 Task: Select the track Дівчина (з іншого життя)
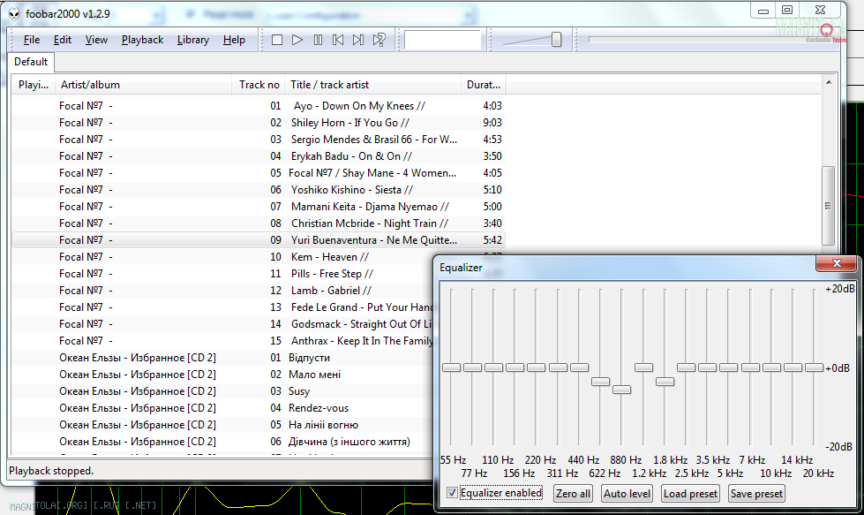222,442
